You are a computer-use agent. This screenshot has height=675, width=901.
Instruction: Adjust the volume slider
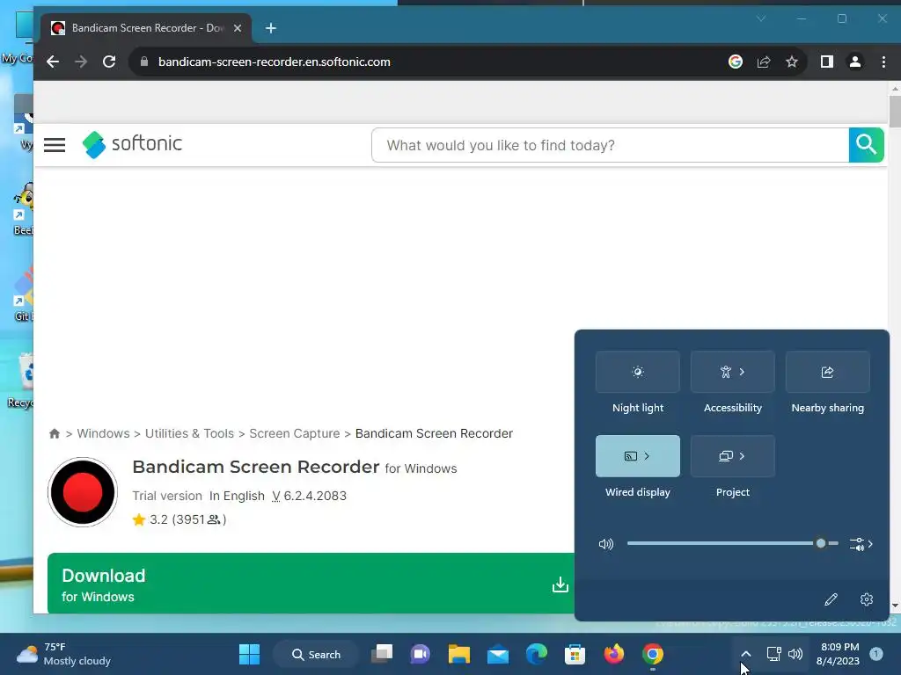(733, 543)
